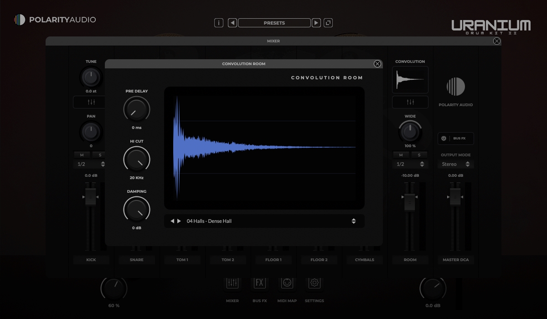Click the window resize icon beside presets

pyautogui.click(x=328, y=23)
